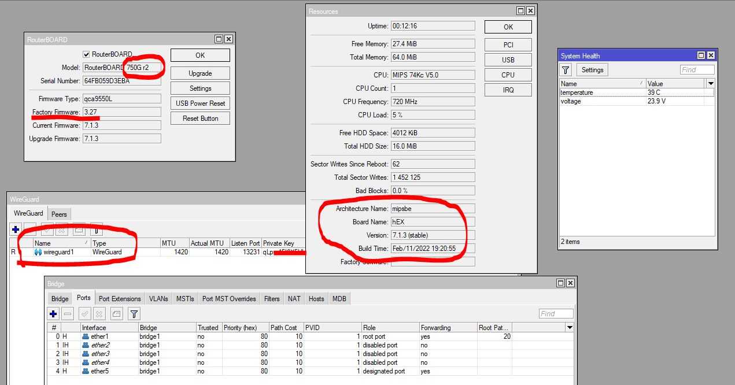
Task: Sort the System Health list by the Name column
Action: coord(602,84)
